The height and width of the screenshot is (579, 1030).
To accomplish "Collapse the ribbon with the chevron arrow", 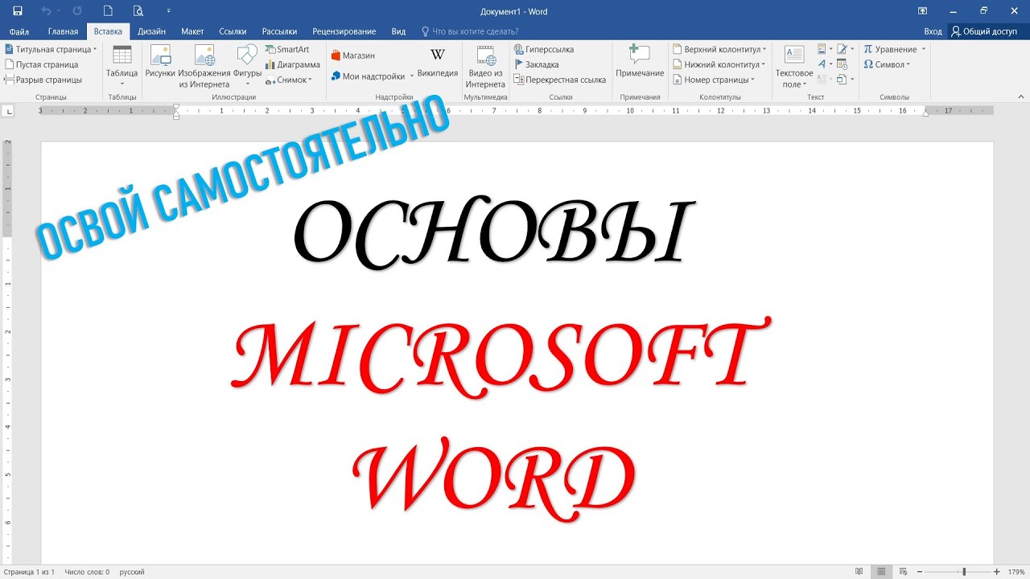I will point(1020,97).
